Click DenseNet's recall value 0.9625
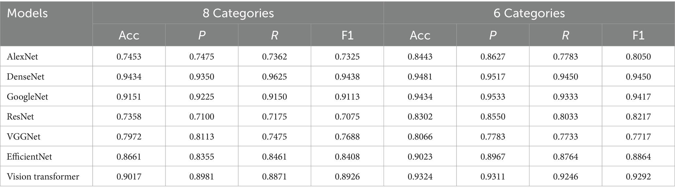 point(275,77)
